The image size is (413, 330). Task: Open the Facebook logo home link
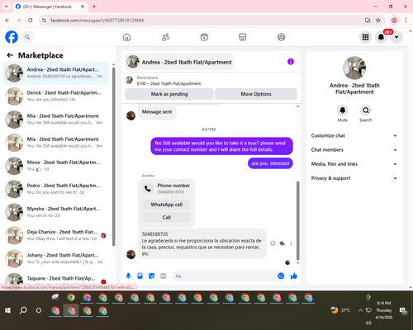[12, 37]
